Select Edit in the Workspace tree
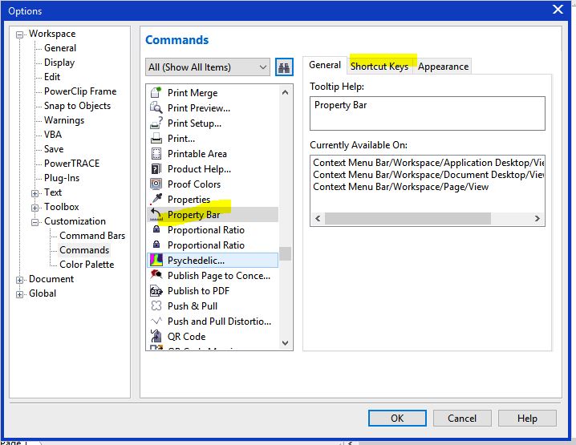 pyautogui.click(x=52, y=77)
